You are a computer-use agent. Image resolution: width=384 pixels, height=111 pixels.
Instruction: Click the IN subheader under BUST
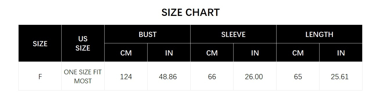(x=169, y=53)
